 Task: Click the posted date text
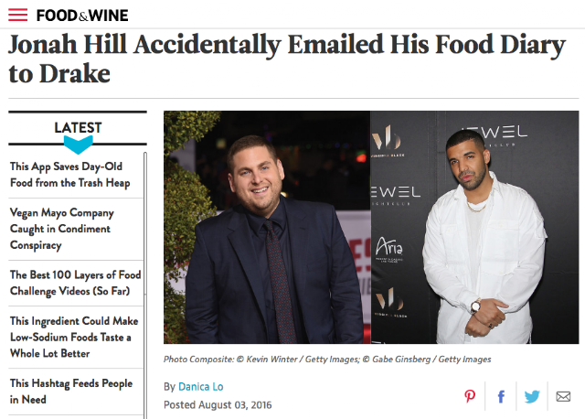218,404
